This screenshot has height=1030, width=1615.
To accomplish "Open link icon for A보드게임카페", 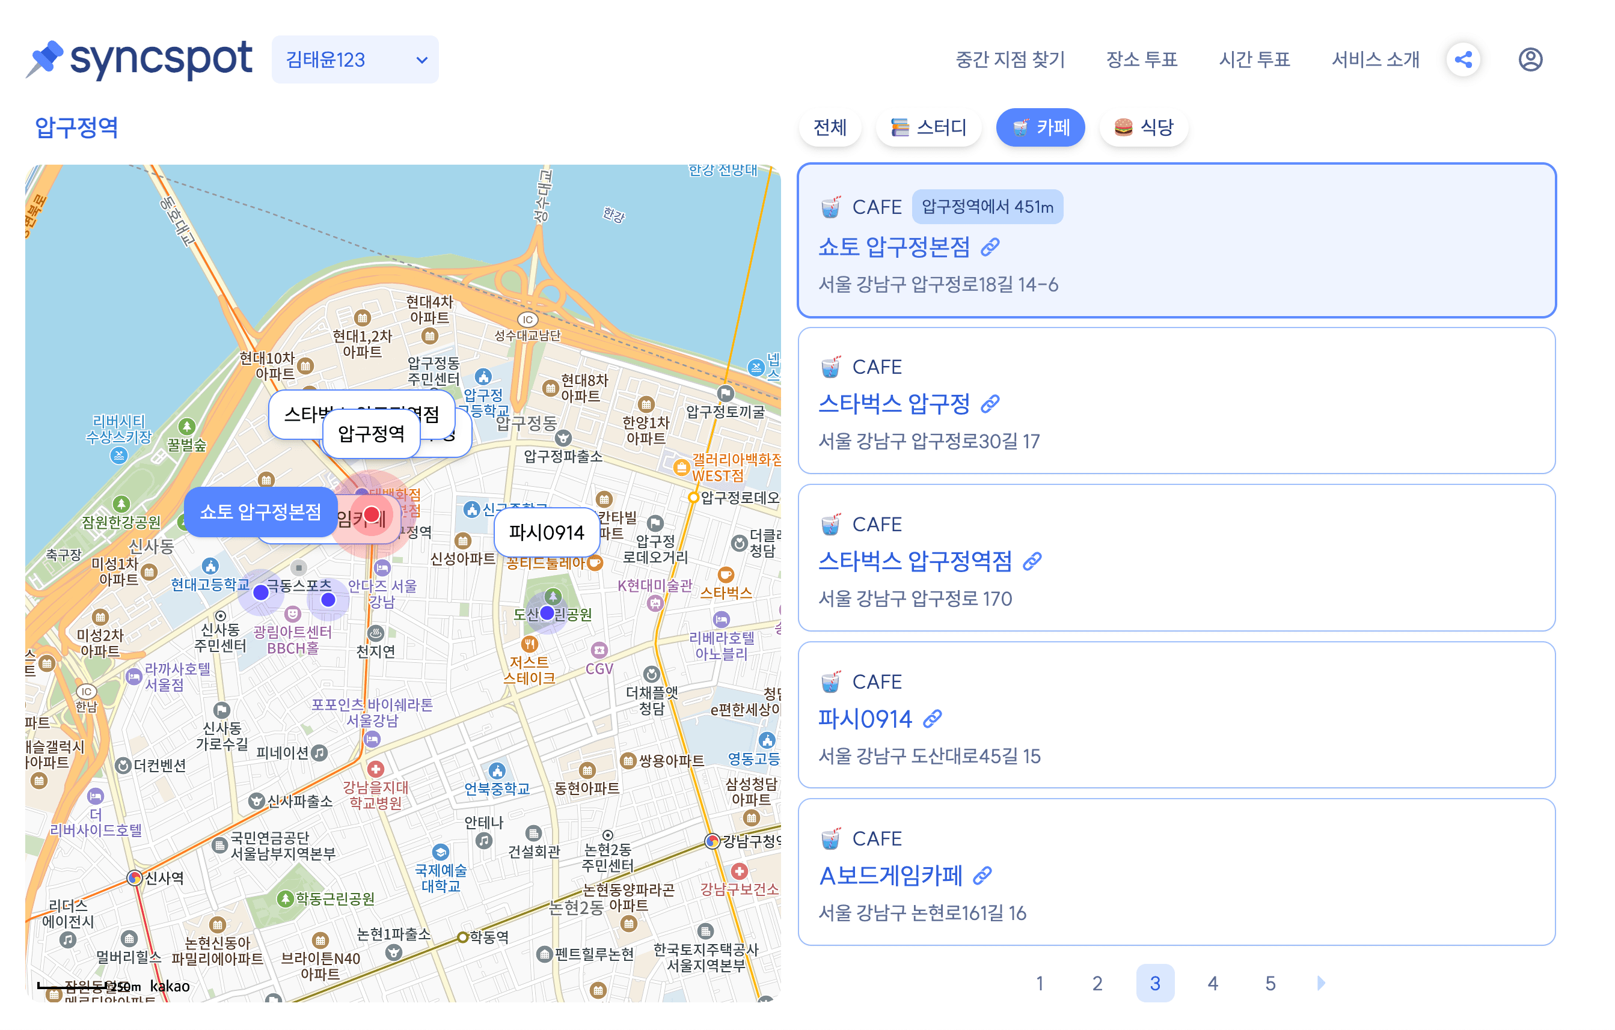I will tap(982, 876).
